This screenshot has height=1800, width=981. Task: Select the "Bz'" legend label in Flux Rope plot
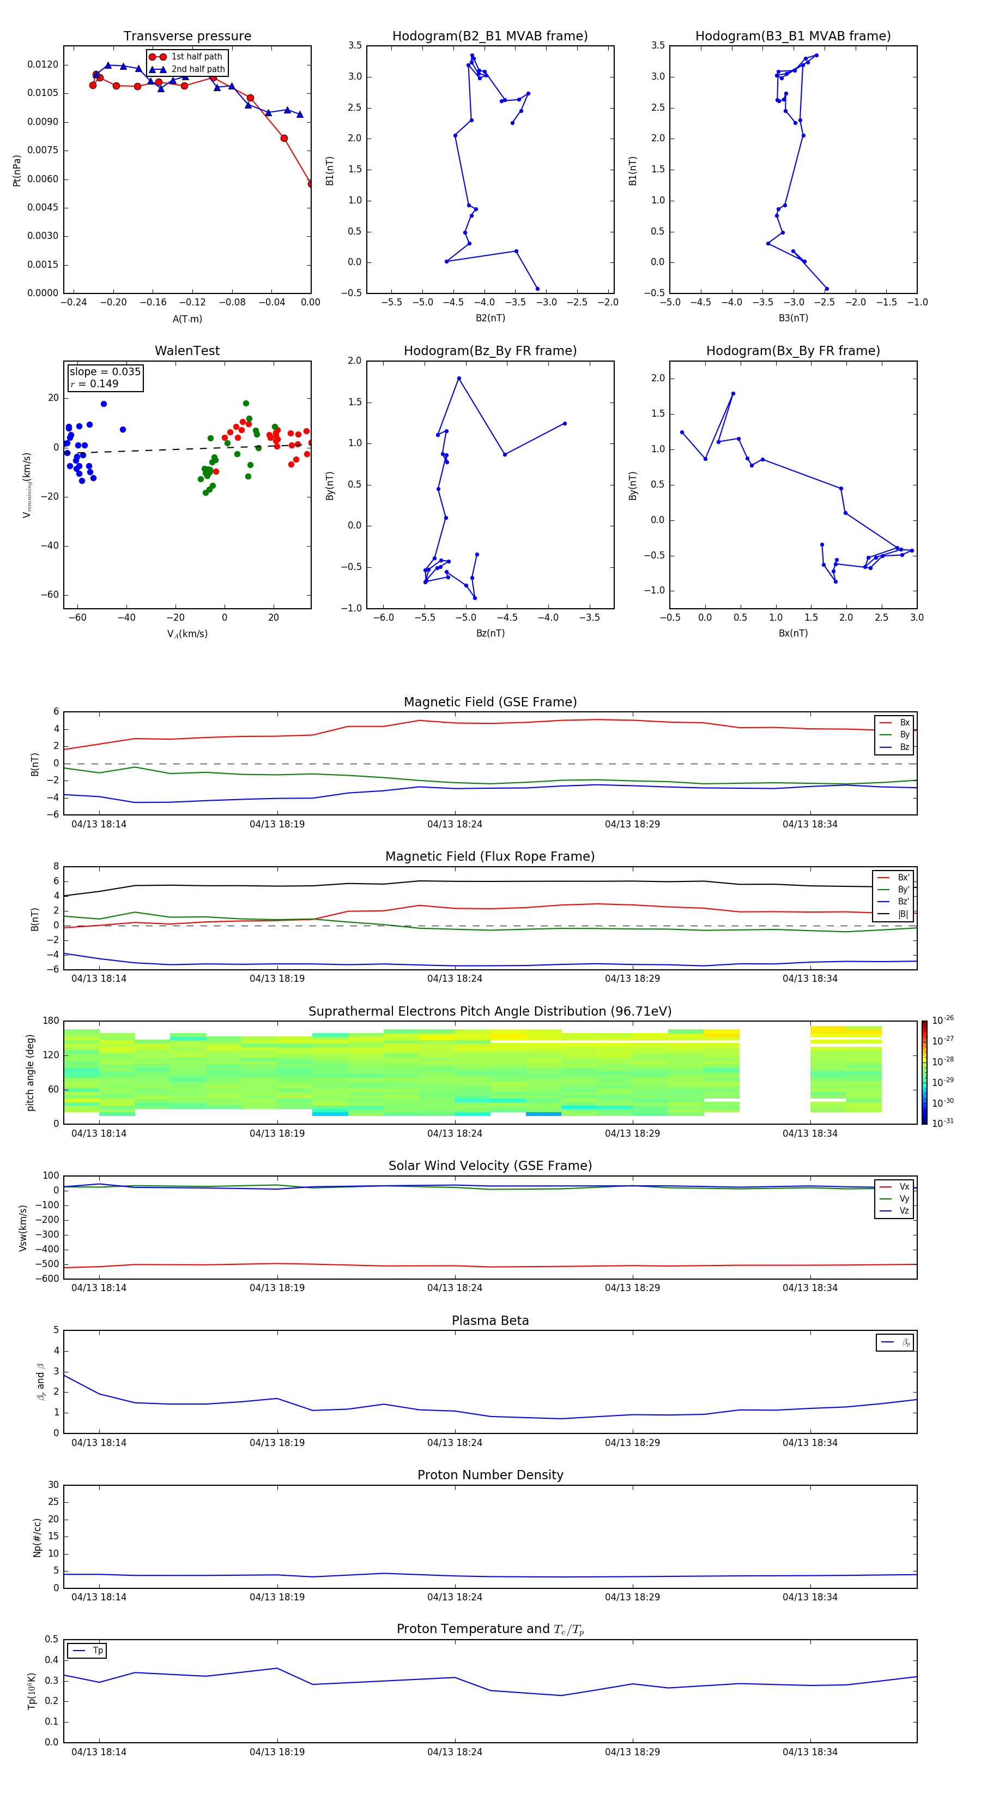click(904, 902)
